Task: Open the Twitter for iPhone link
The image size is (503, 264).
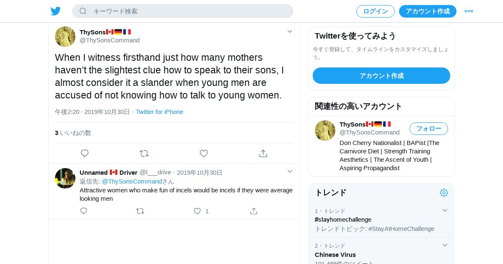Action: click(159, 112)
